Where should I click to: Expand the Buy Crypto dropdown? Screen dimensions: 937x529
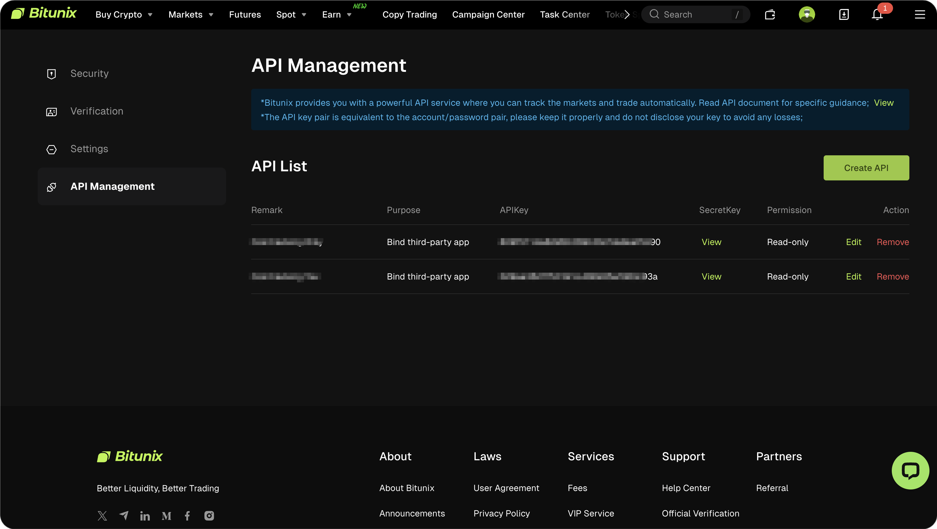[124, 14]
